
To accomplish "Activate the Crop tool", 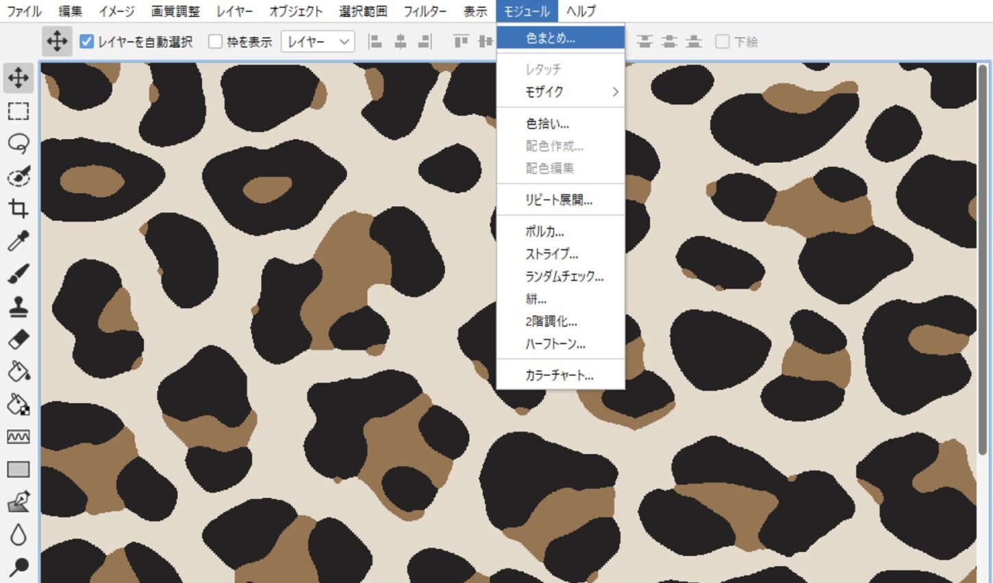I will pyautogui.click(x=18, y=209).
